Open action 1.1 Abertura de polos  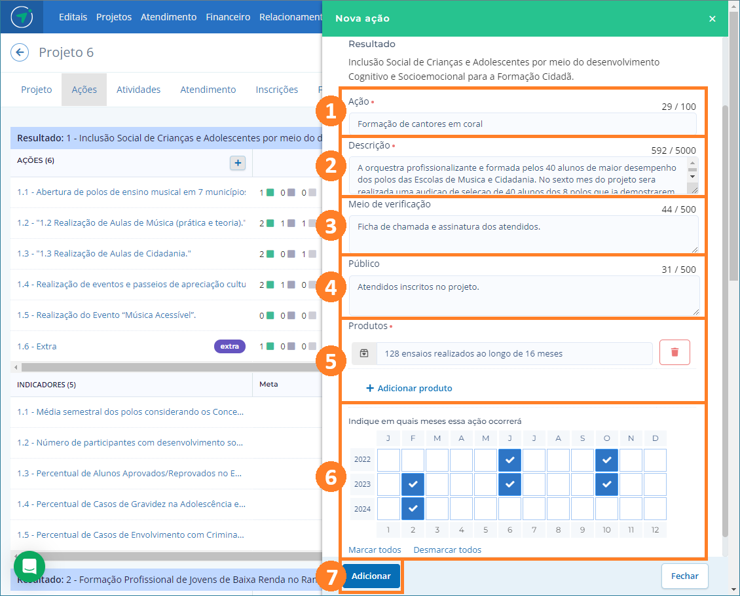(132, 192)
